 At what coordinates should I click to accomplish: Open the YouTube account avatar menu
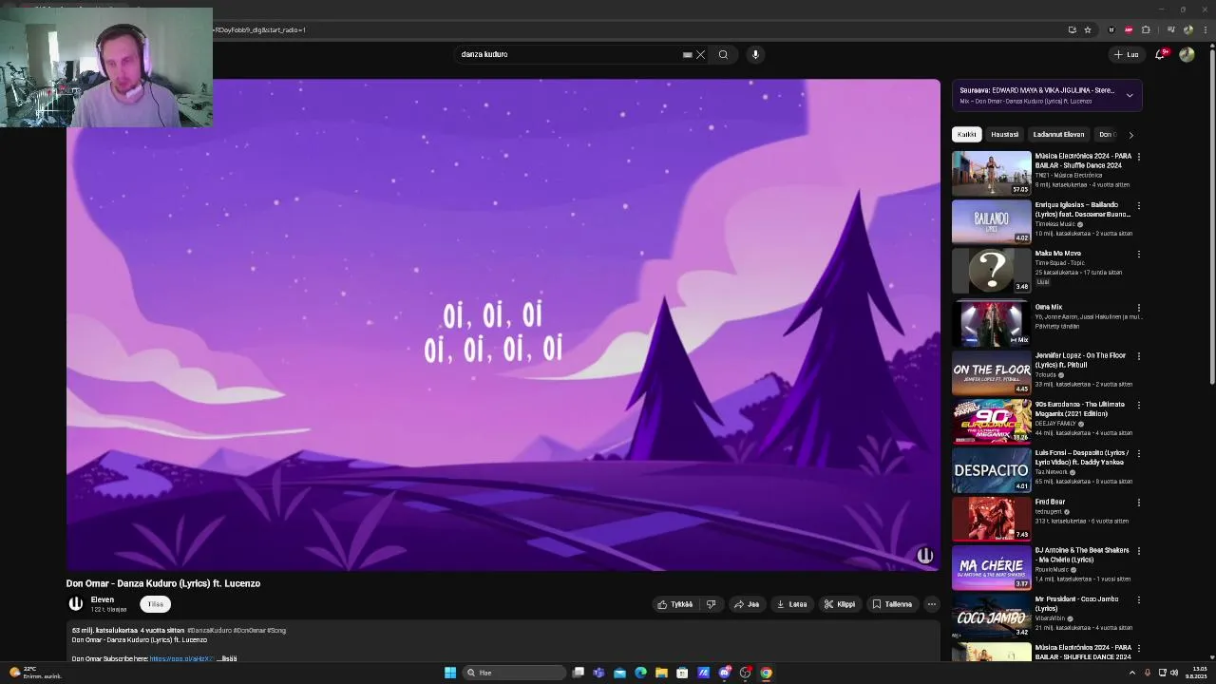[x=1187, y=54]
